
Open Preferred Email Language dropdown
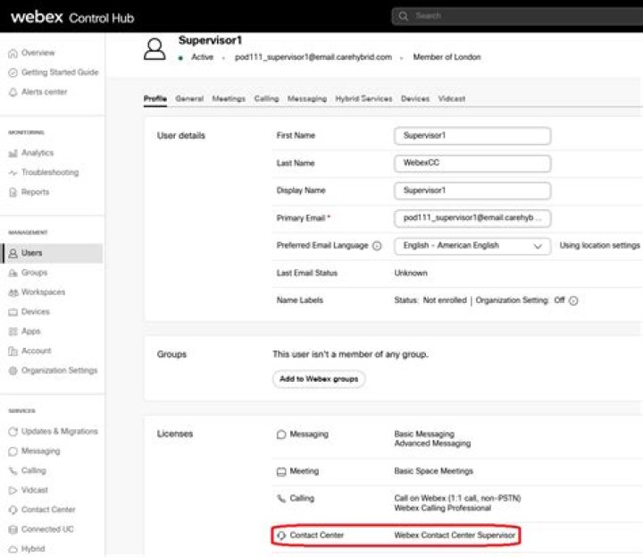[472, 246]
